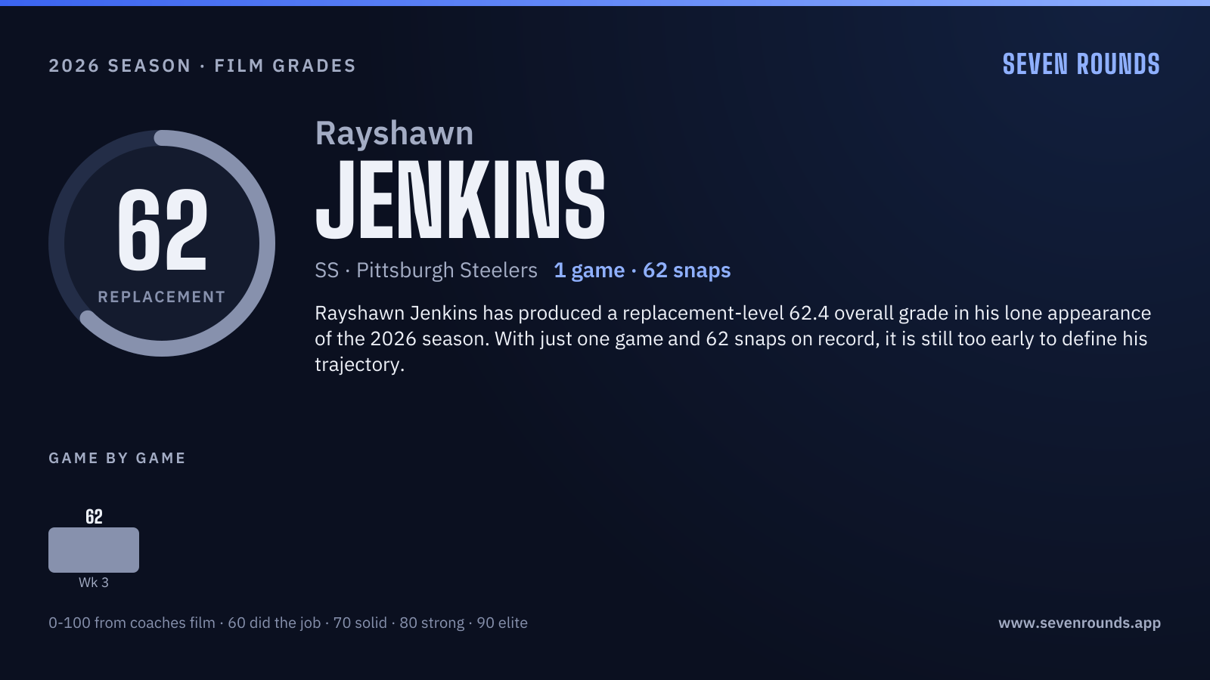Click the JENKINS last name heading

pyautogui.click(x=460, y=199)
